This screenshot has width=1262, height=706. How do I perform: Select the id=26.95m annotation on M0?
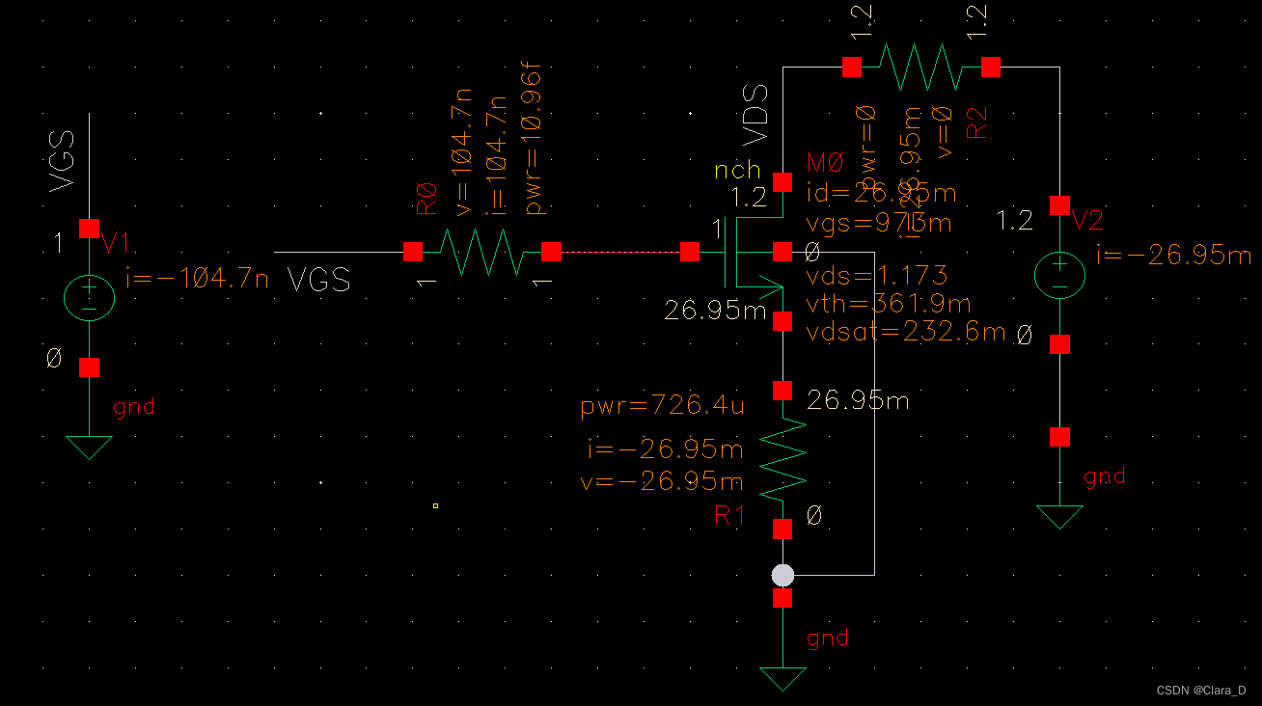(881, 193)
